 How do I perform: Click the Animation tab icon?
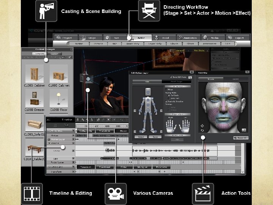[x=181, y=38]
